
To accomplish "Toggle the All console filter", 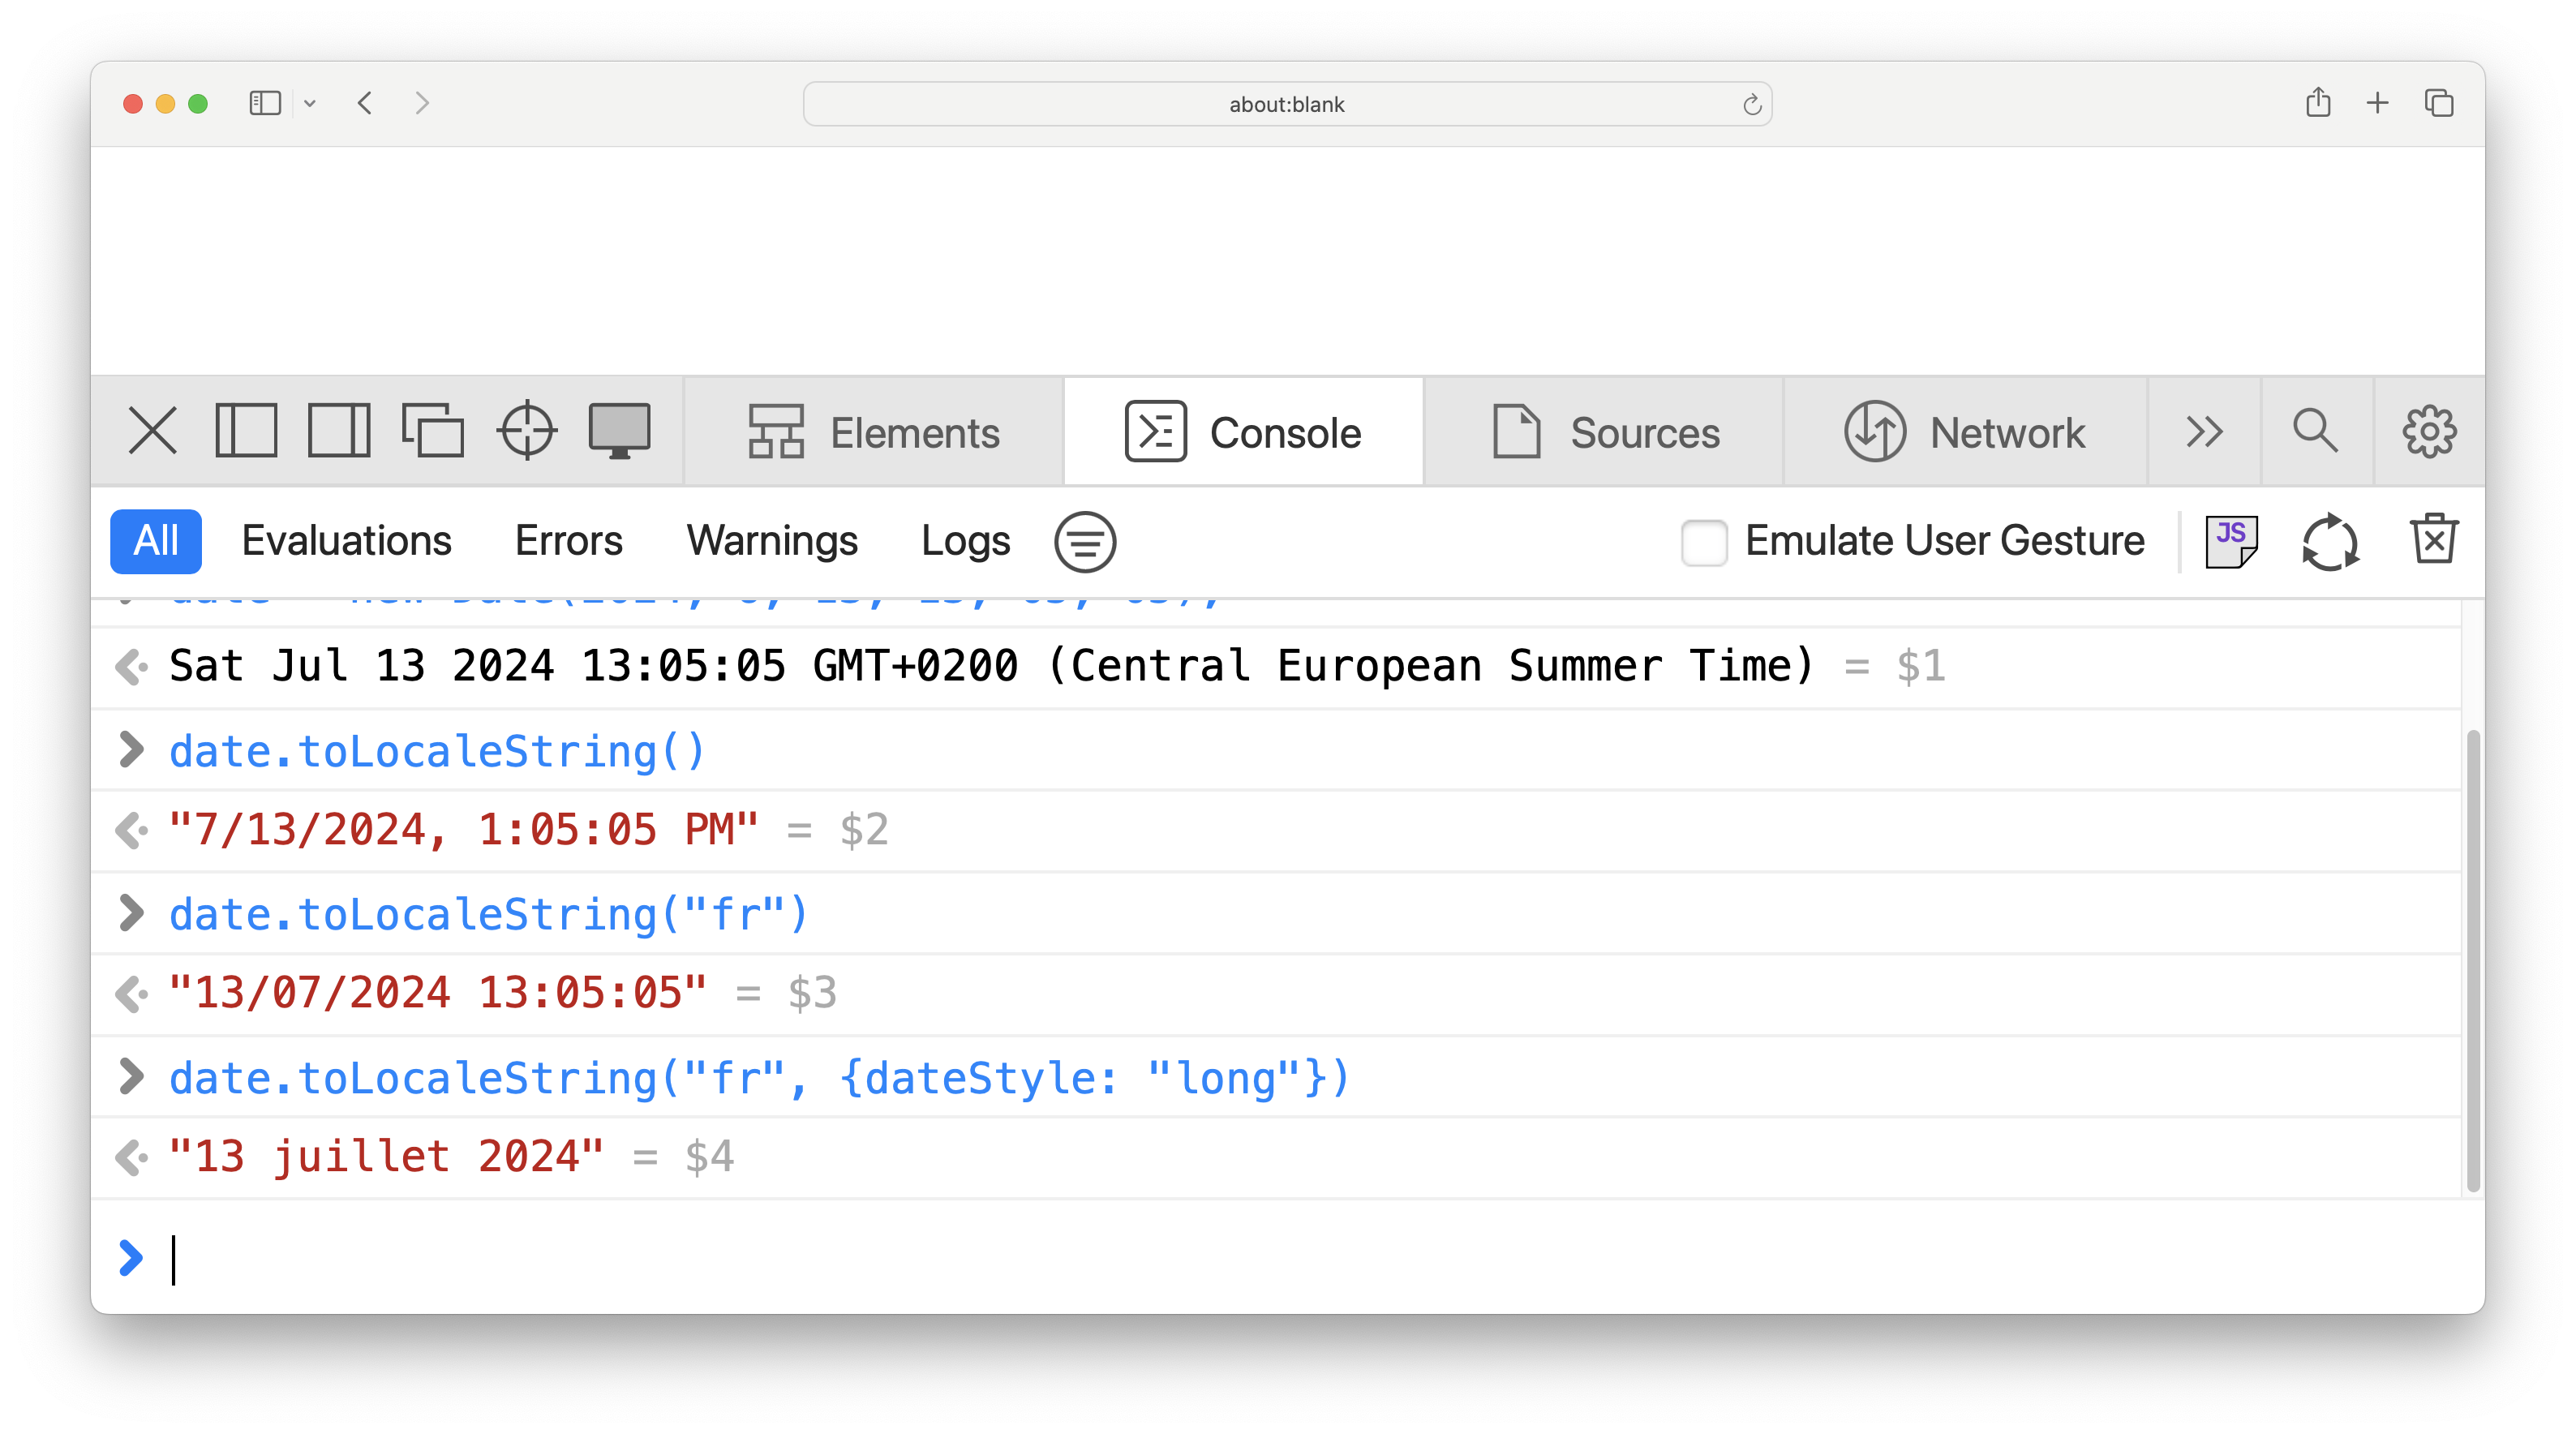I will [156, 541].
